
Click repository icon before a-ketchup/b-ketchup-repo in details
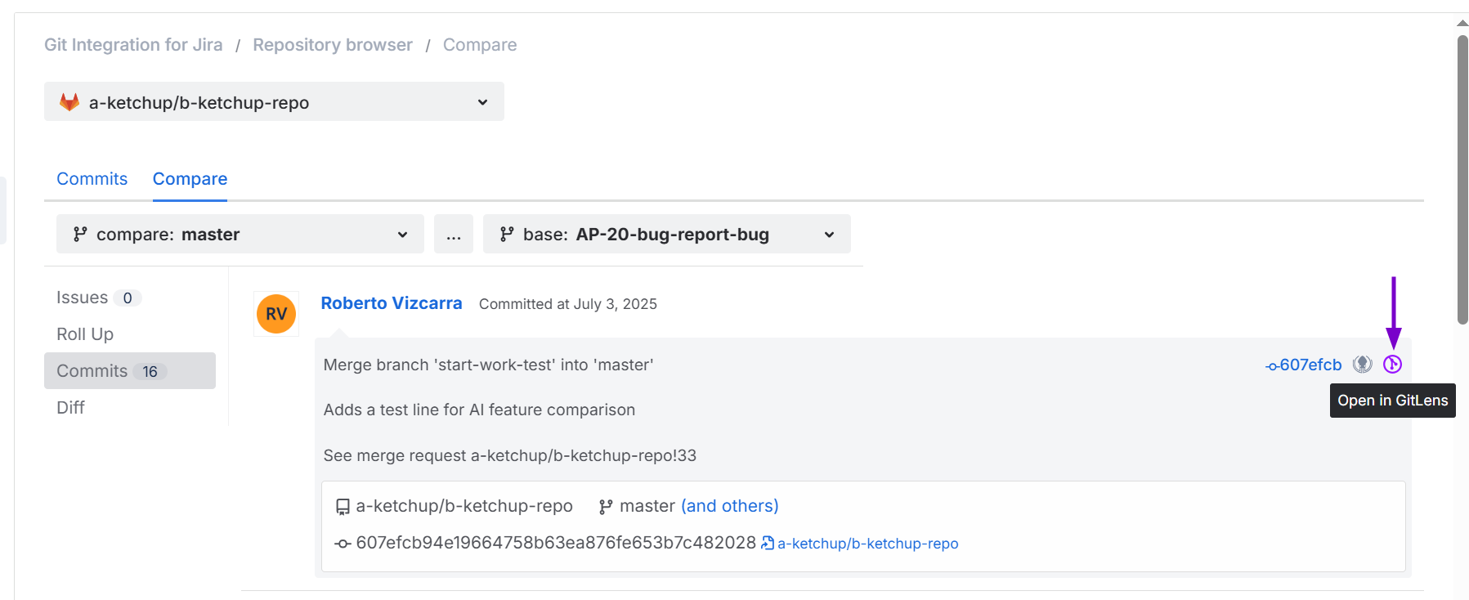343,507
